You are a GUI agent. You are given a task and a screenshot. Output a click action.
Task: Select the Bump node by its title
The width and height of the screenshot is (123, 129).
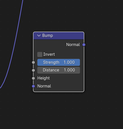[x=48, y=35]
